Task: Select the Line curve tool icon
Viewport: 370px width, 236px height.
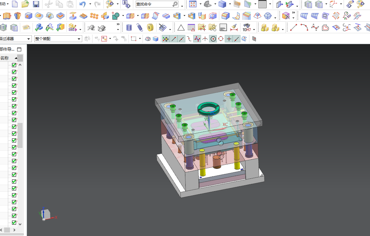Action: coord(294,27)
